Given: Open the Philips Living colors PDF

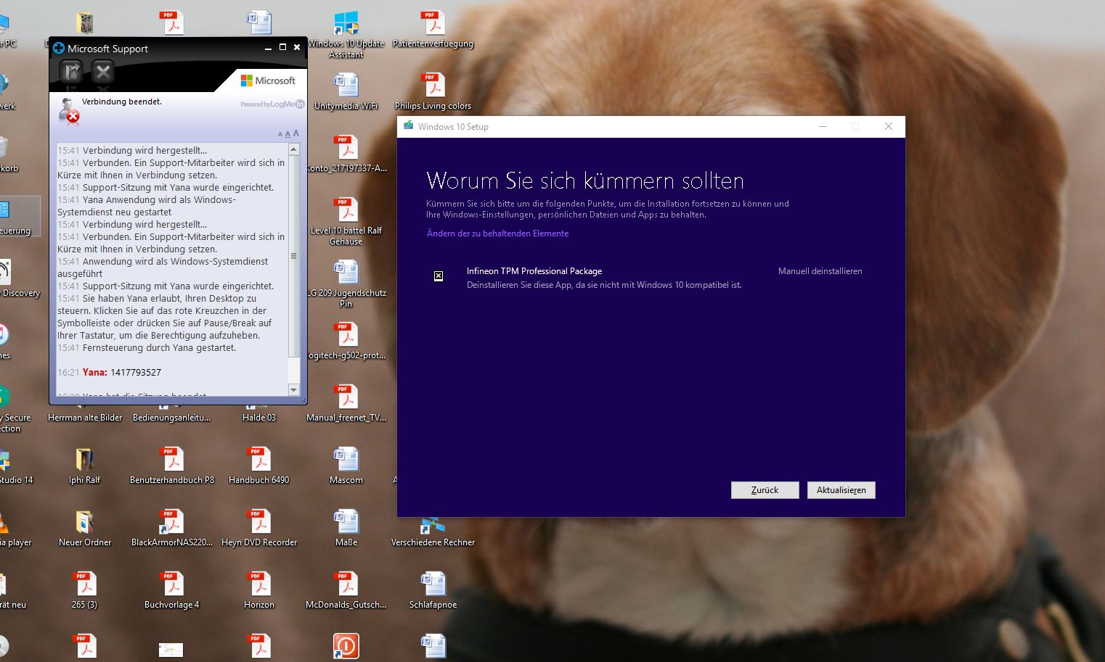Looking at the screenshot, I should (433, 91).
